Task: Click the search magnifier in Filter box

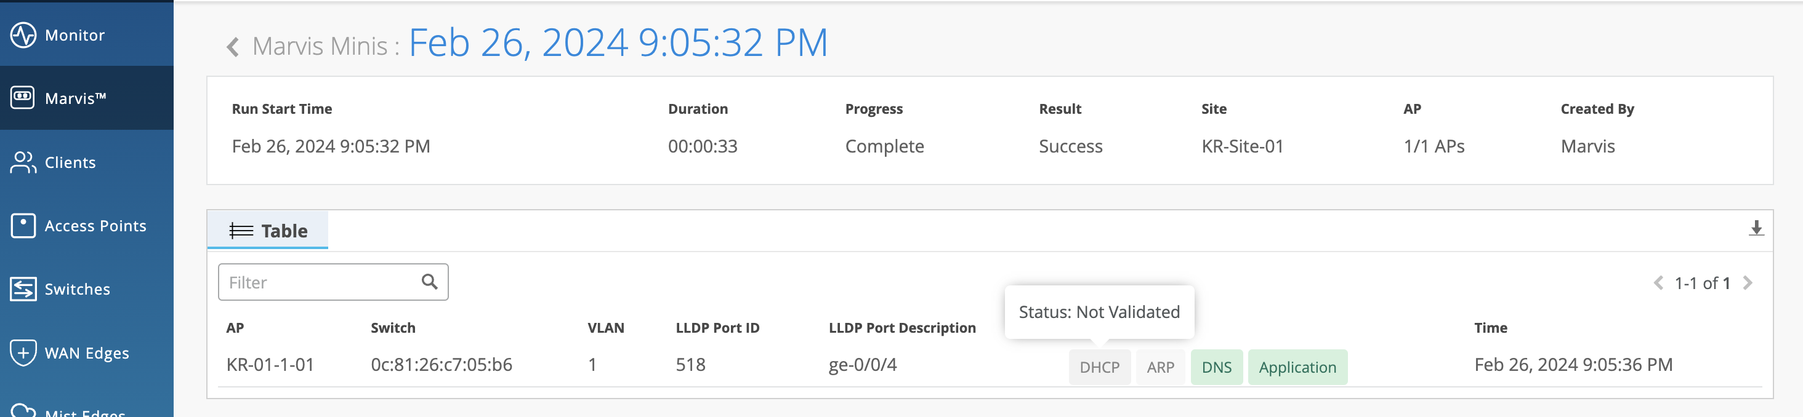Action: (x=429, y=282)
